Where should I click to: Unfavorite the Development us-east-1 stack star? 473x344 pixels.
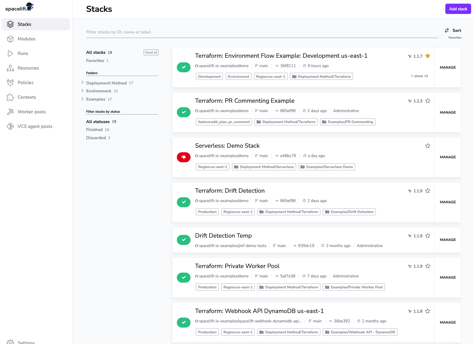tap(428, 56)
